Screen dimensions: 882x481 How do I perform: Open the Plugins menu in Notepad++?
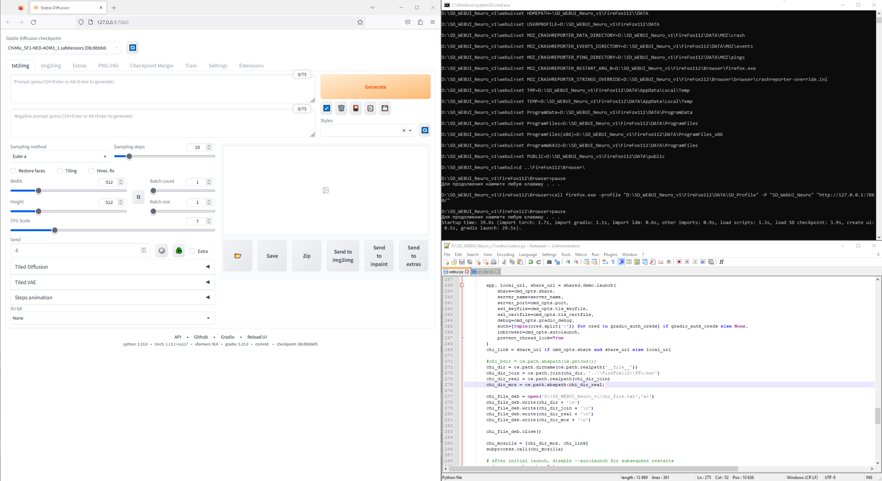(610, 255)
